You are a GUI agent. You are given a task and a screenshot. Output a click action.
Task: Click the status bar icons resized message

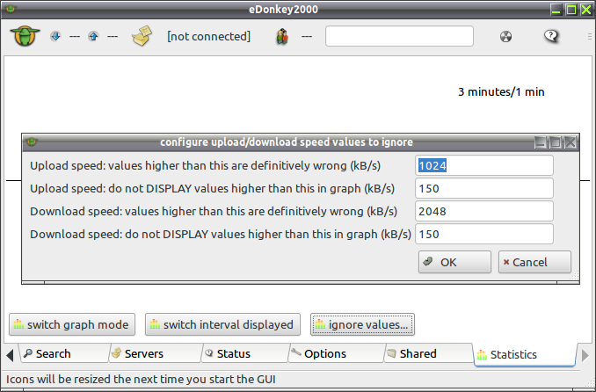pos(141,379)
